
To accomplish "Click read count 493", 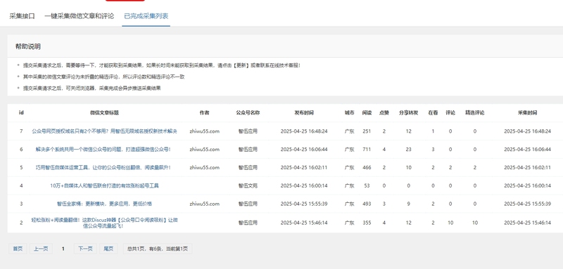I will (x=367, y=204).
